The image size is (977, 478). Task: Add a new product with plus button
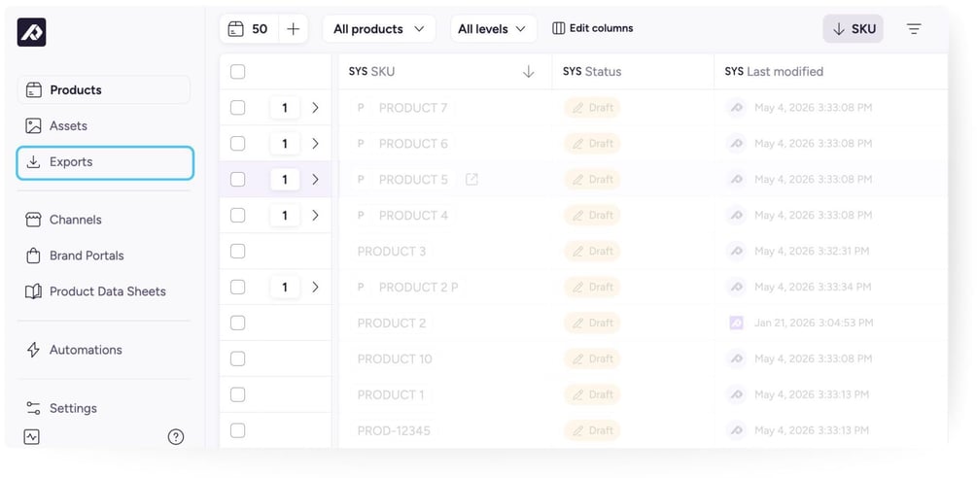(293, 28)
